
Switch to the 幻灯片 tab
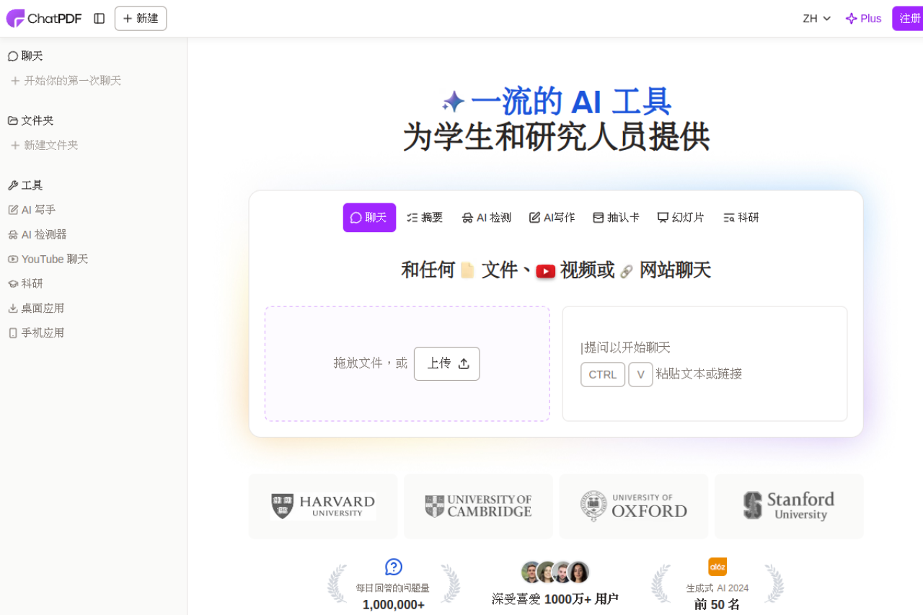[681, 218]
